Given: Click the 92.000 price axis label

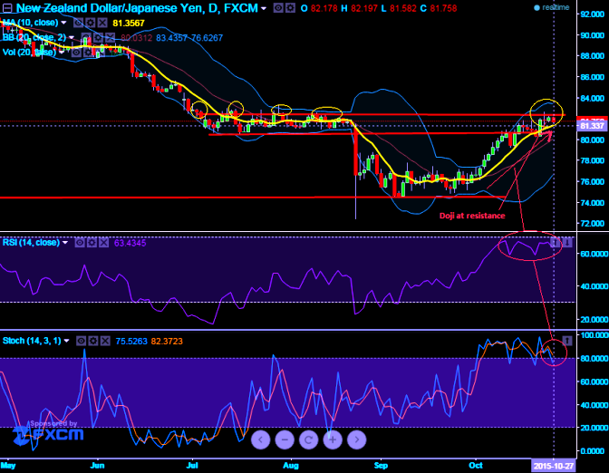Looking at the screenshot, I should coord(592,14).
